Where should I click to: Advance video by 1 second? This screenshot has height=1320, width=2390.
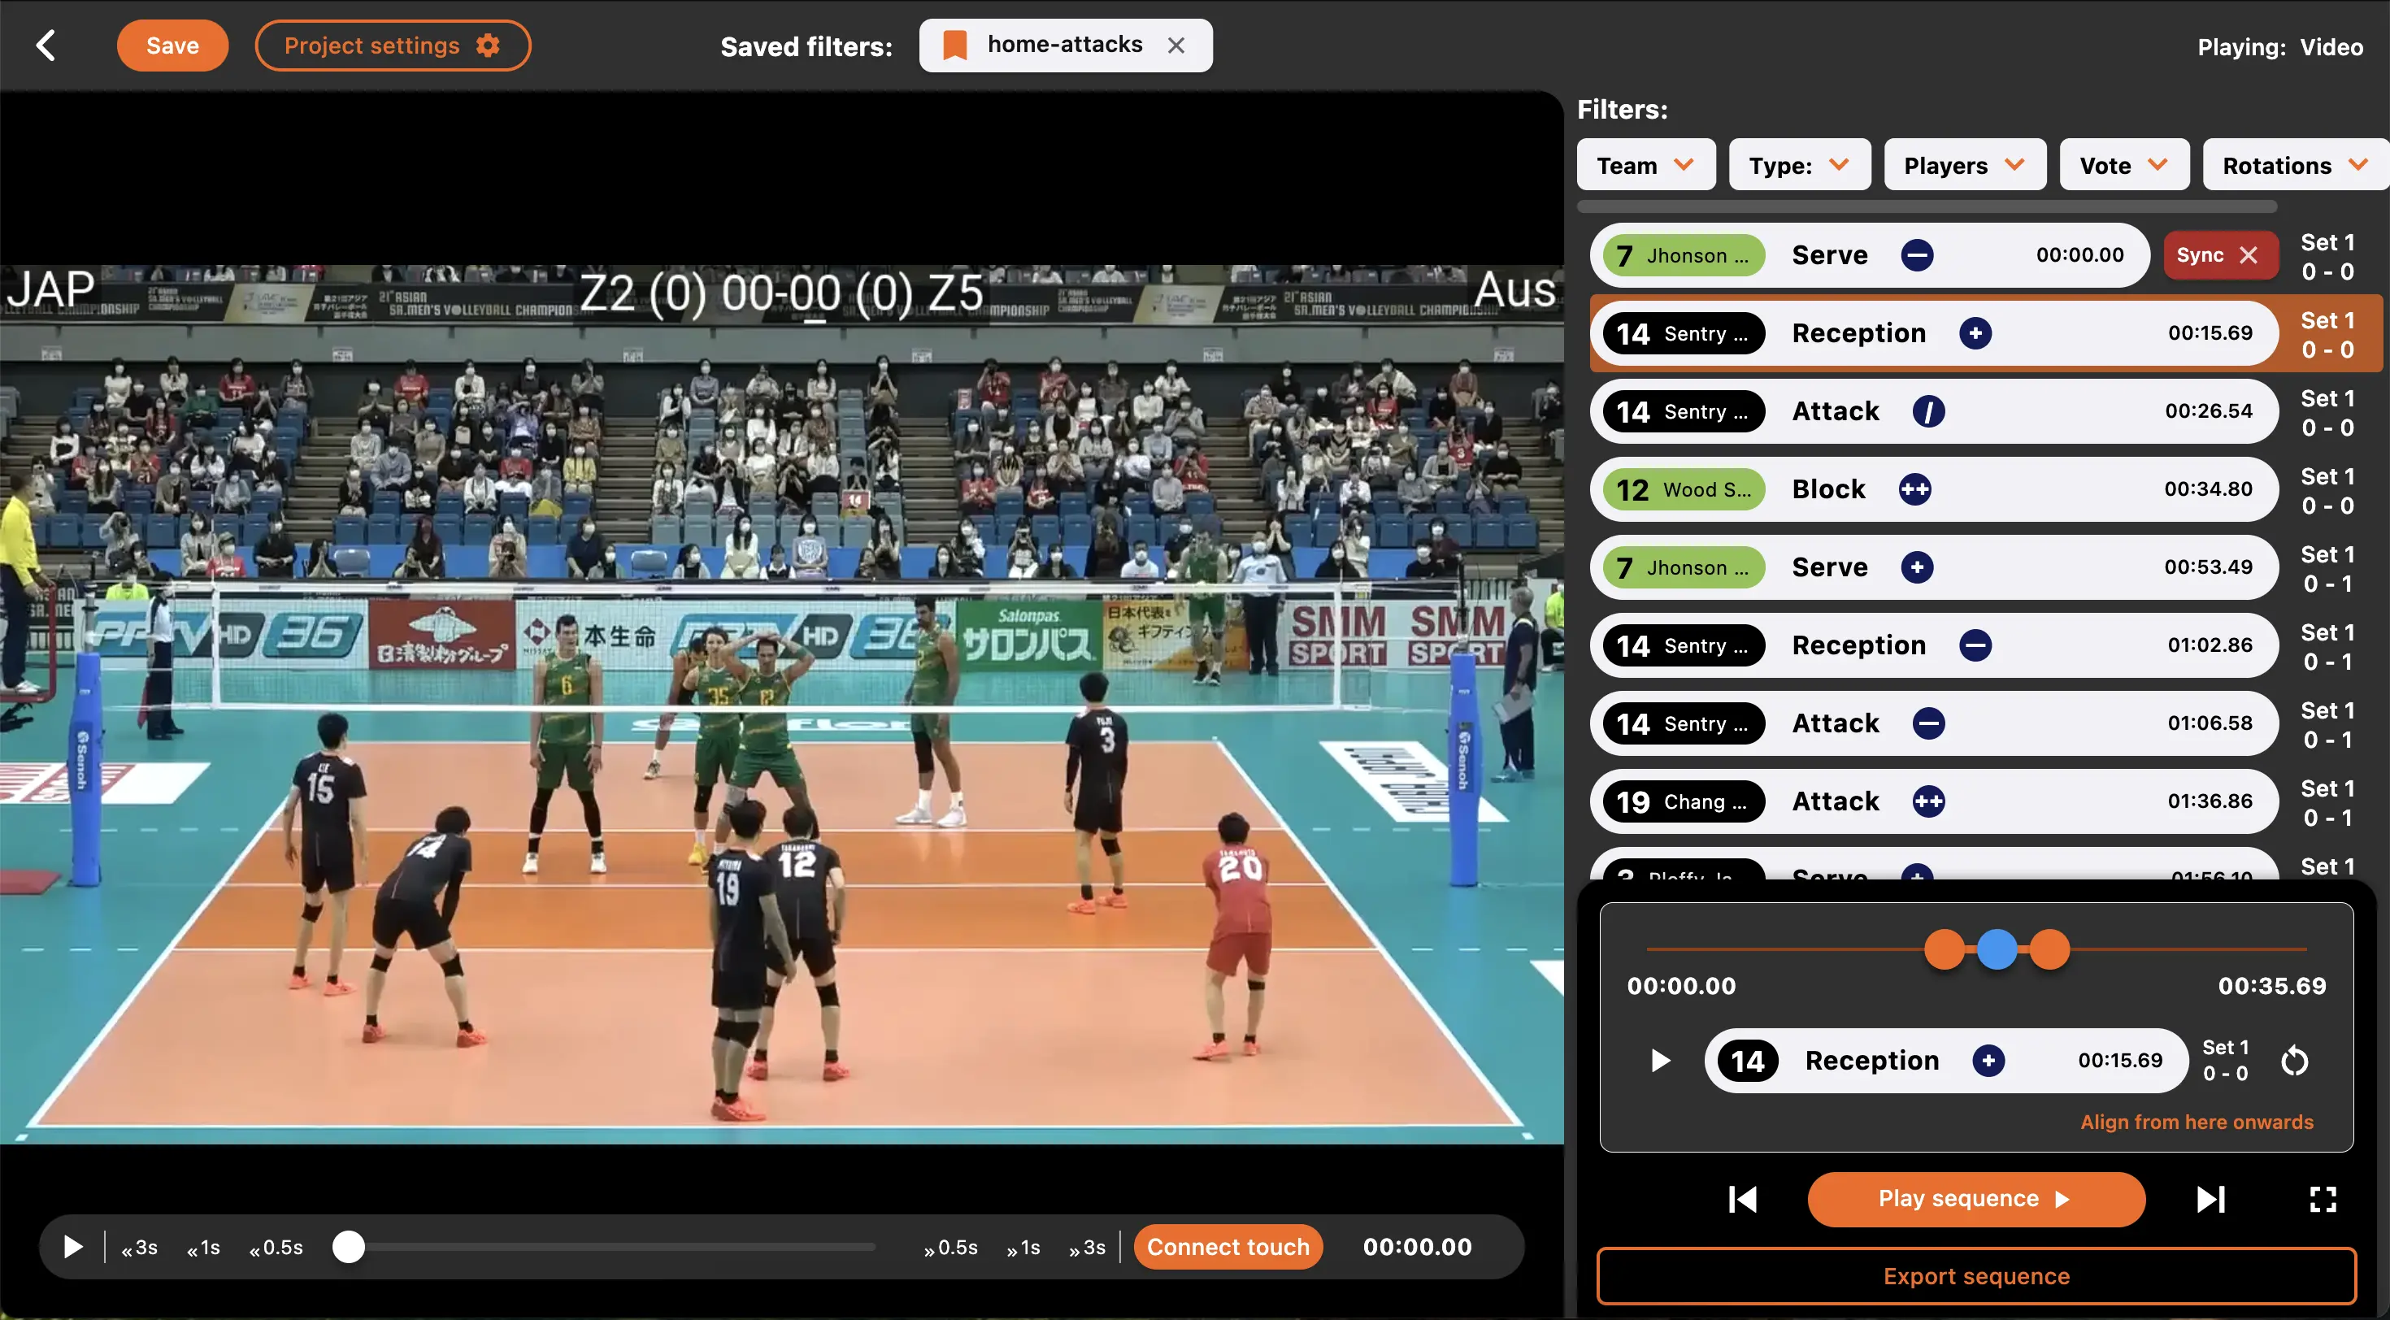point(1023,1248)
